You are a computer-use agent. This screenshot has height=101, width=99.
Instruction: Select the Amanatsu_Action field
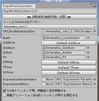[x=63, y=52]
